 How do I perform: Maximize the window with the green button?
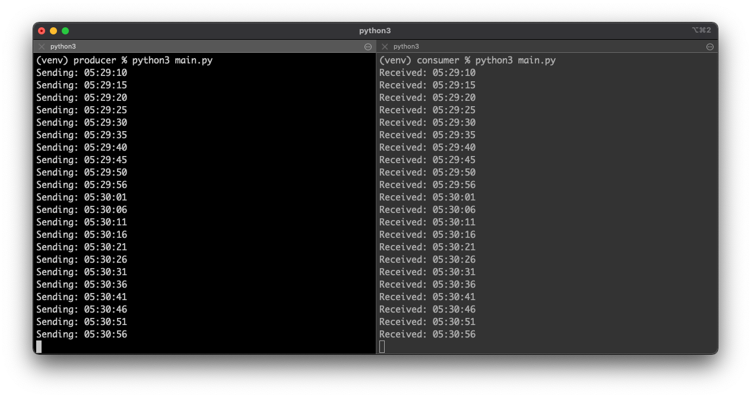click(x=65, y=31)
